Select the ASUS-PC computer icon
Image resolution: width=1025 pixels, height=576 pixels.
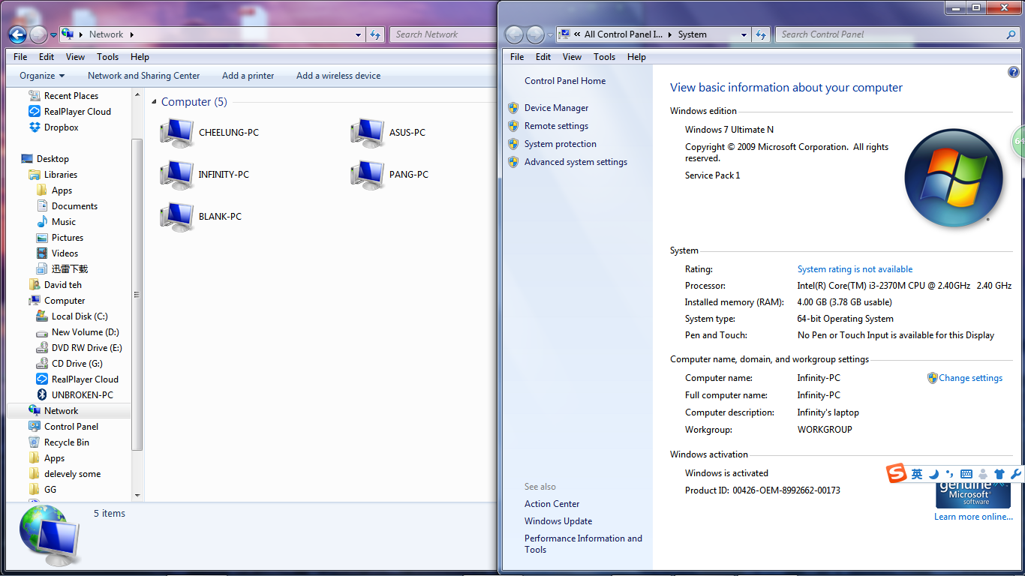click(x=368, y=133)
